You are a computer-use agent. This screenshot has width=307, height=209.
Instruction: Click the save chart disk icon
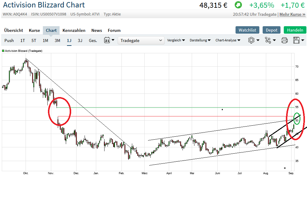point(297,40)
